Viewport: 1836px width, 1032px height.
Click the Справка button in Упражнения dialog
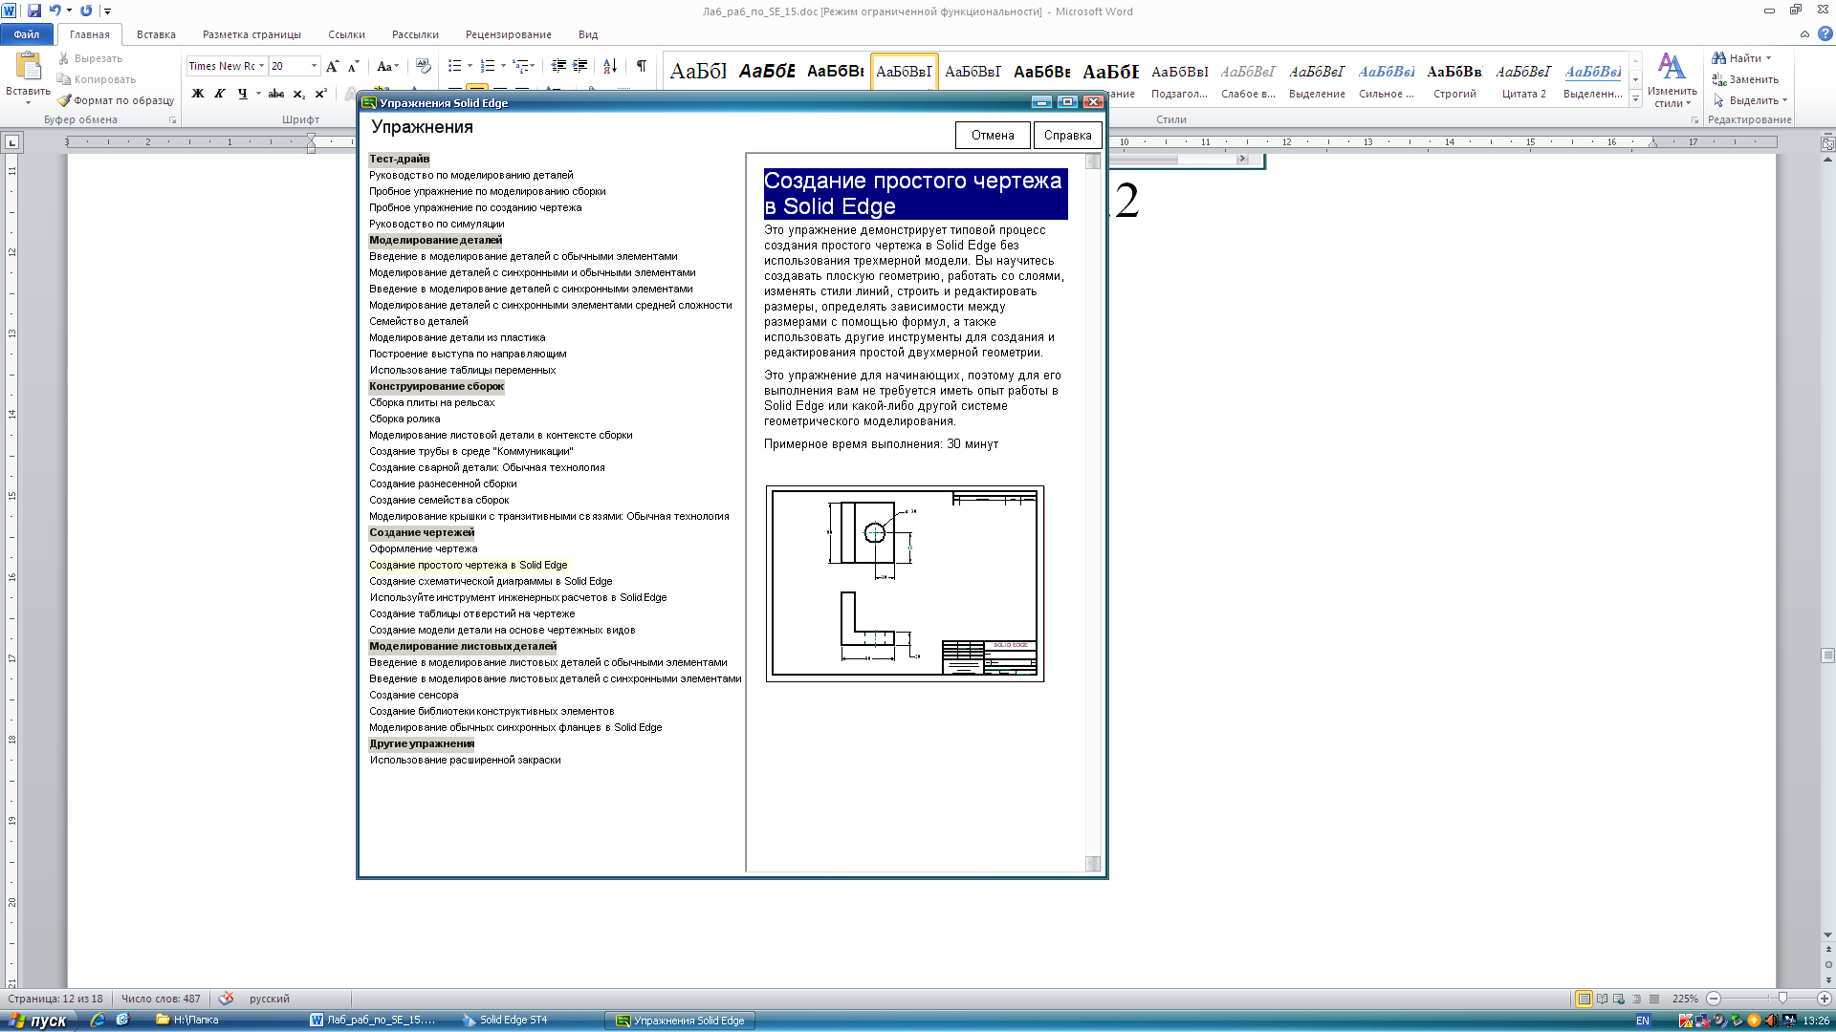click(1067, 135)
